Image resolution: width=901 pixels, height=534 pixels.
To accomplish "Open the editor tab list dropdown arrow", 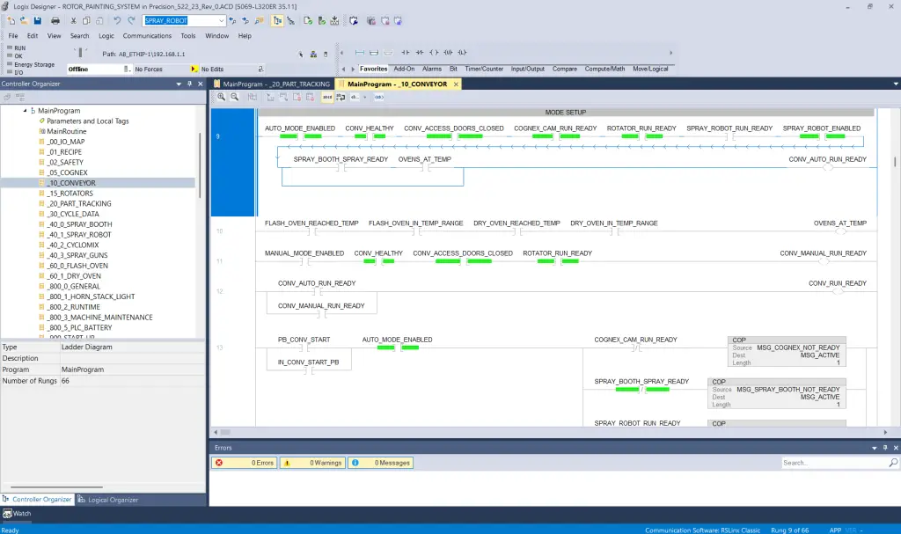I will tap(895, 84).
